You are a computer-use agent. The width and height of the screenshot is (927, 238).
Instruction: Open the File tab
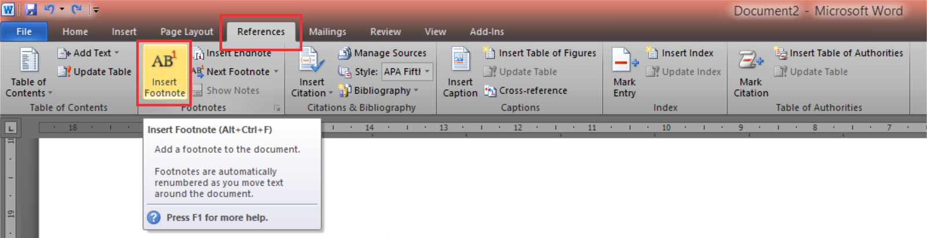pos(24,32)
